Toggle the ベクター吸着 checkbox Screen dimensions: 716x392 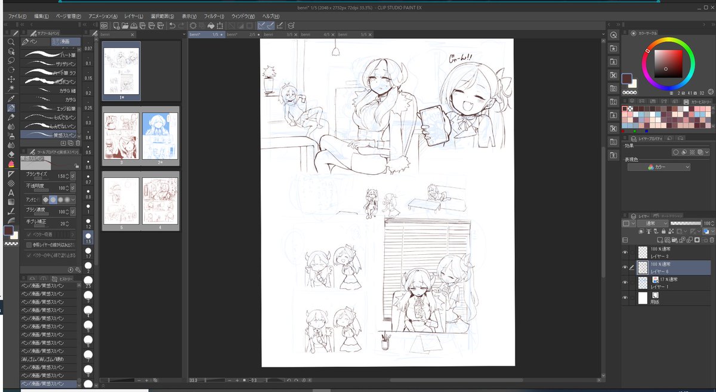(29, 234)
